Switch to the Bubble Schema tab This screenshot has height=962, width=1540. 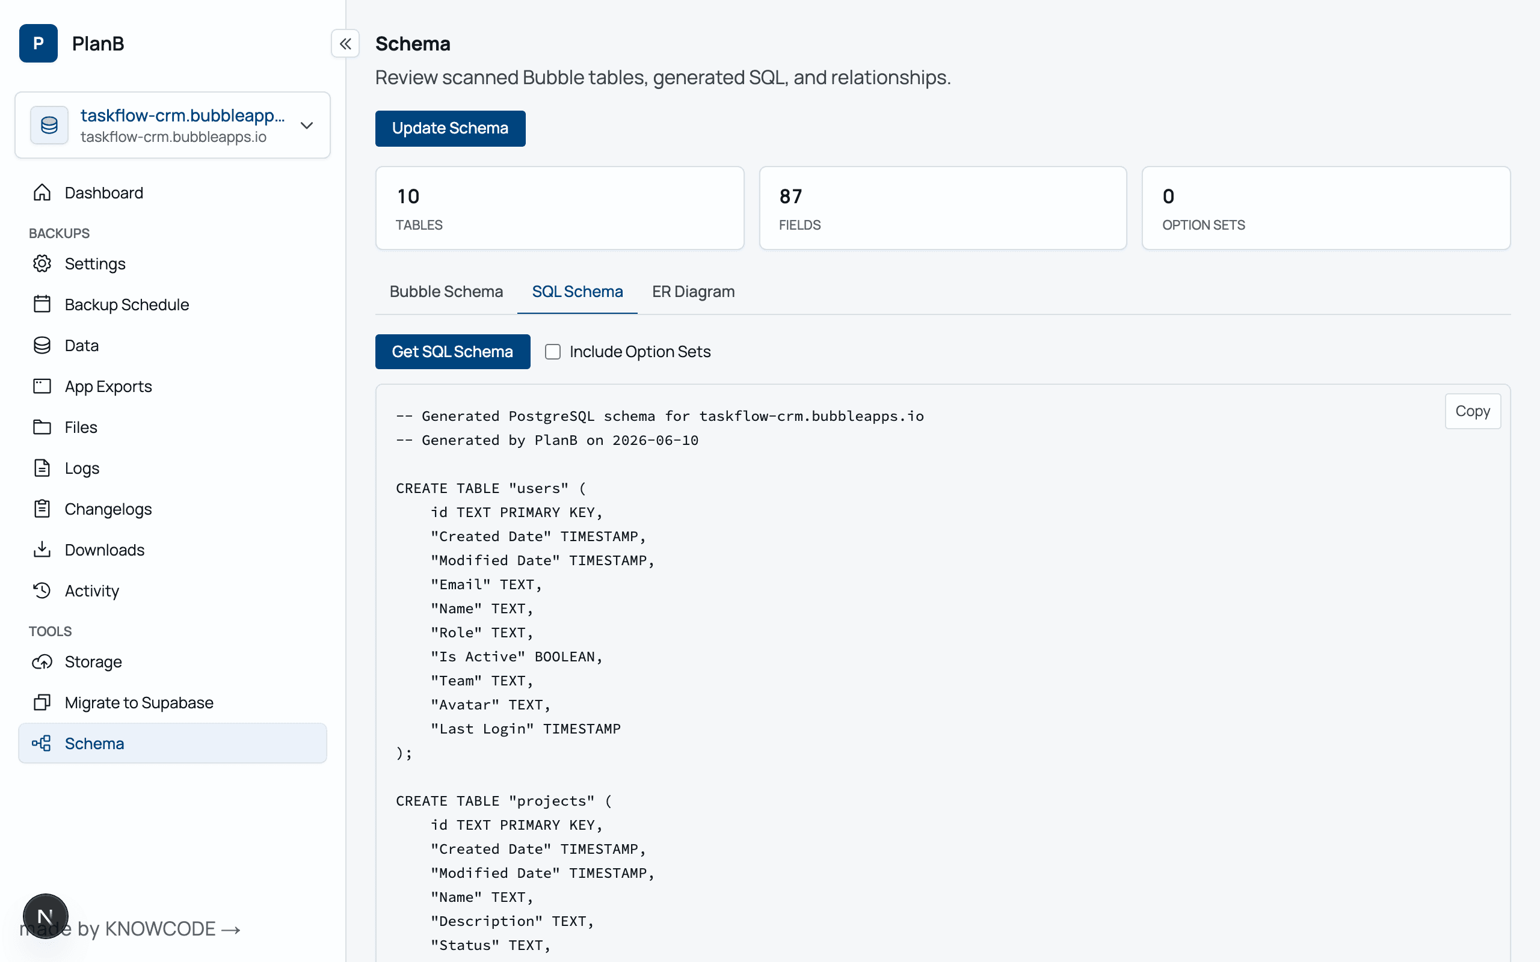[x=446, y=292]
